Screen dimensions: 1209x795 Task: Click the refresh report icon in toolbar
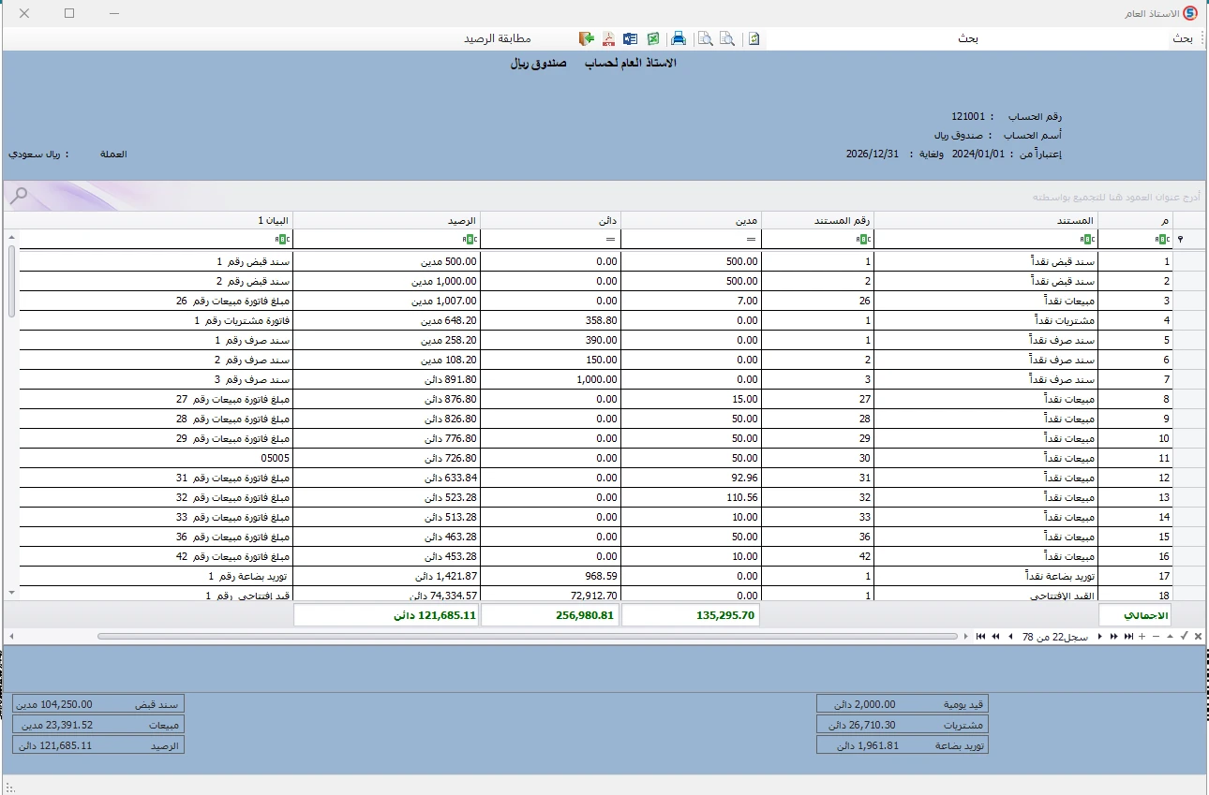pos(754,38)
